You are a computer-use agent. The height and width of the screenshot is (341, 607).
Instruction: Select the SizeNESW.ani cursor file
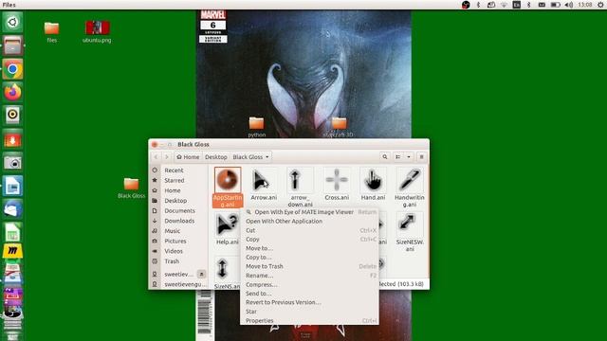click(410, 232)
